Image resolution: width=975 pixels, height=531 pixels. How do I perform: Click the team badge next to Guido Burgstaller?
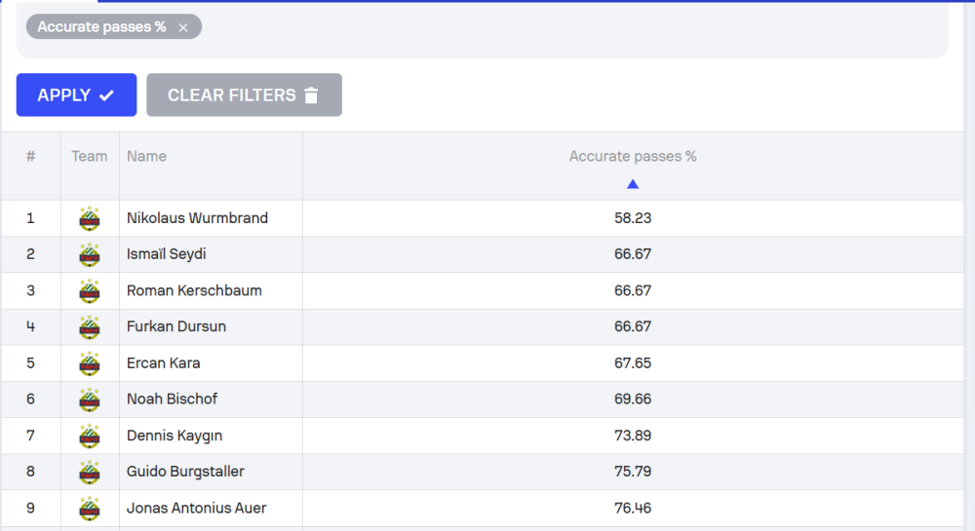pos(90,472)
